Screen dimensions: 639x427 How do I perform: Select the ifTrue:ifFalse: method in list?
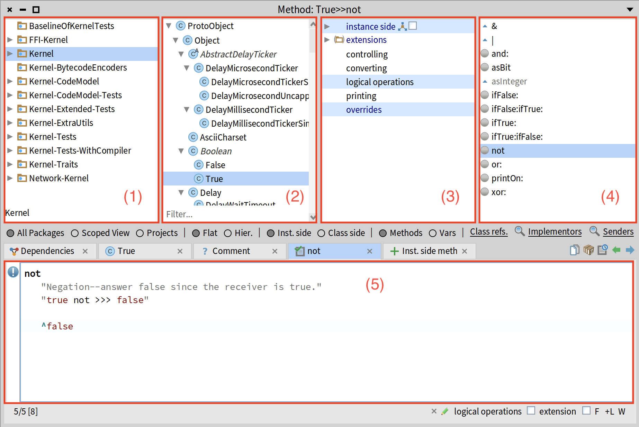[517, 137]
